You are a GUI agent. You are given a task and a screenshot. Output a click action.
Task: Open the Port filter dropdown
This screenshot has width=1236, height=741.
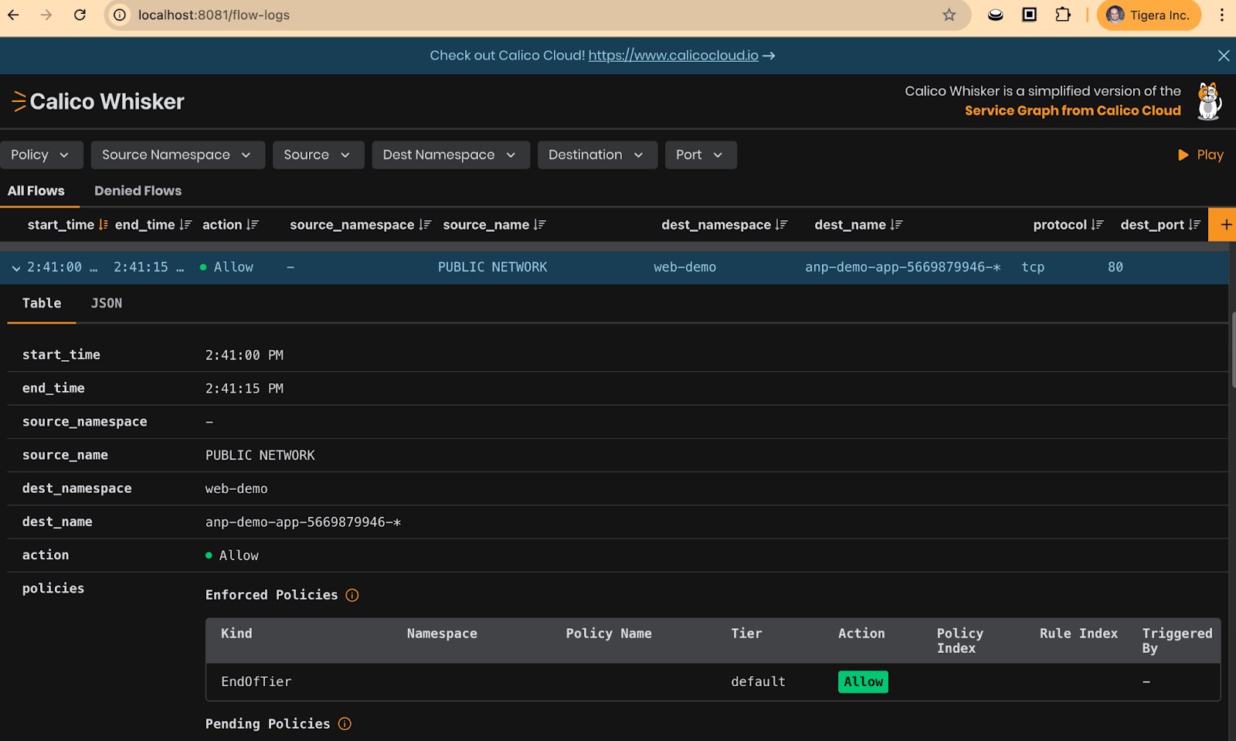pyautogui.click(x=700, y=155)
